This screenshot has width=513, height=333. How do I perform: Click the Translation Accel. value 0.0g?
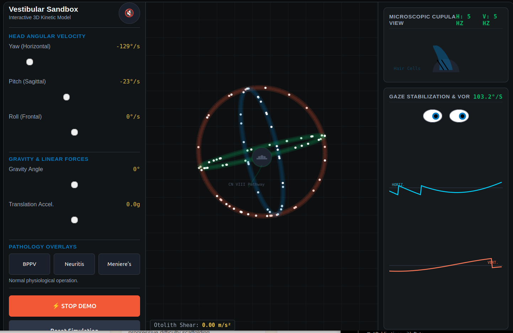pyautogui.click(x=133, y=204)
